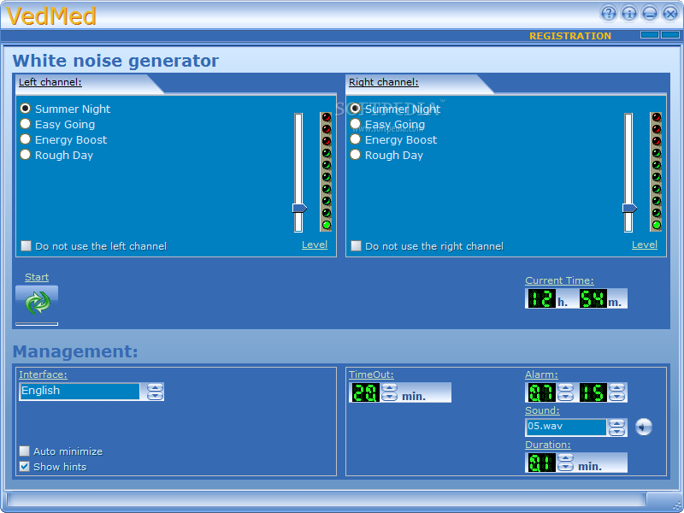The width and height of the screenshot is (684, 513).
Task: Click the right channel level LED meter
Action: coord(656,172)
